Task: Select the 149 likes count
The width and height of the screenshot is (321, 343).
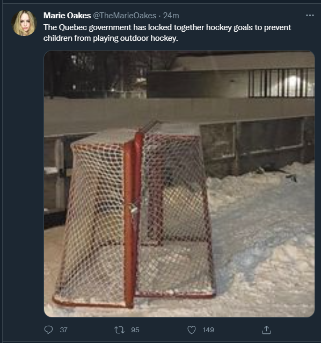Action: 208,330
